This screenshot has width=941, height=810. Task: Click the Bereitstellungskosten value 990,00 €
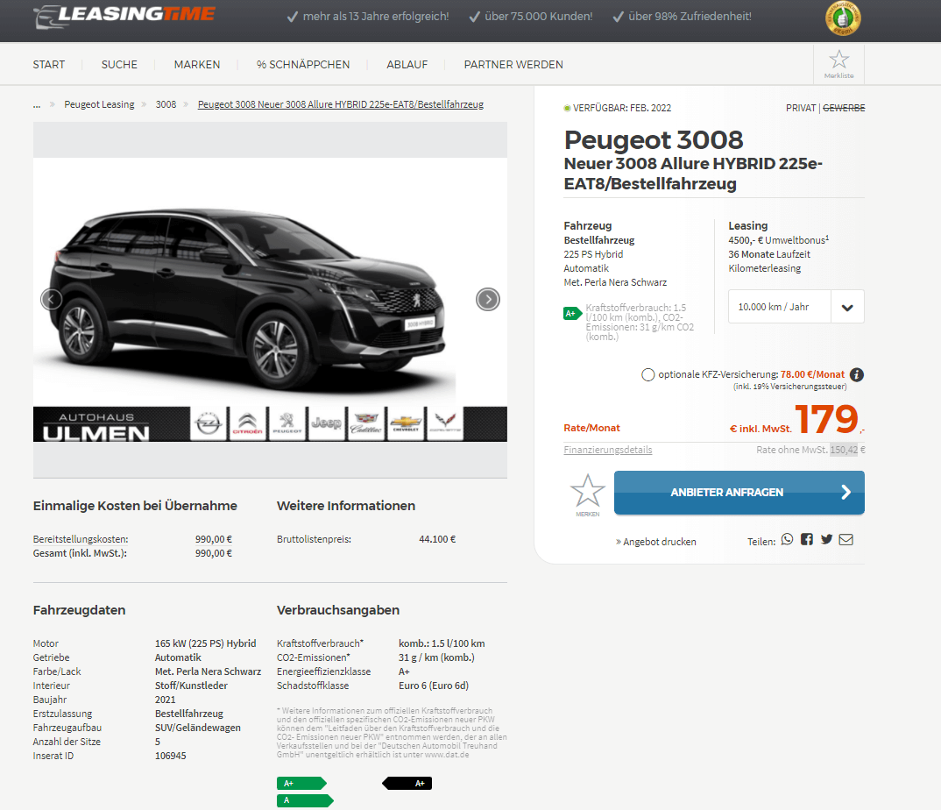(x=214, y=539)
